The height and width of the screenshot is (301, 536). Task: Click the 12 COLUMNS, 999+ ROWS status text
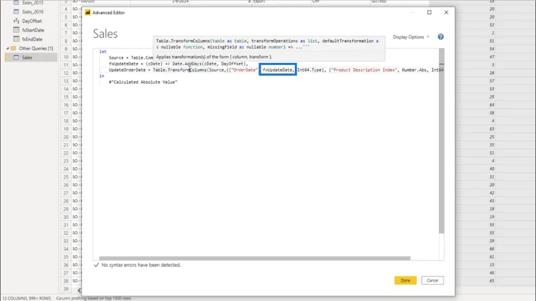click(x=26, y=298)
